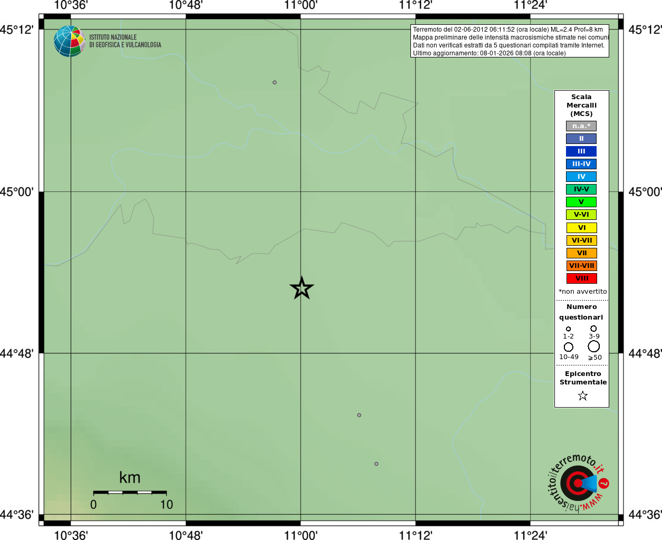Click the ≥50 questionnaires circle symbol
662x540 pixels.
(594, 346)
